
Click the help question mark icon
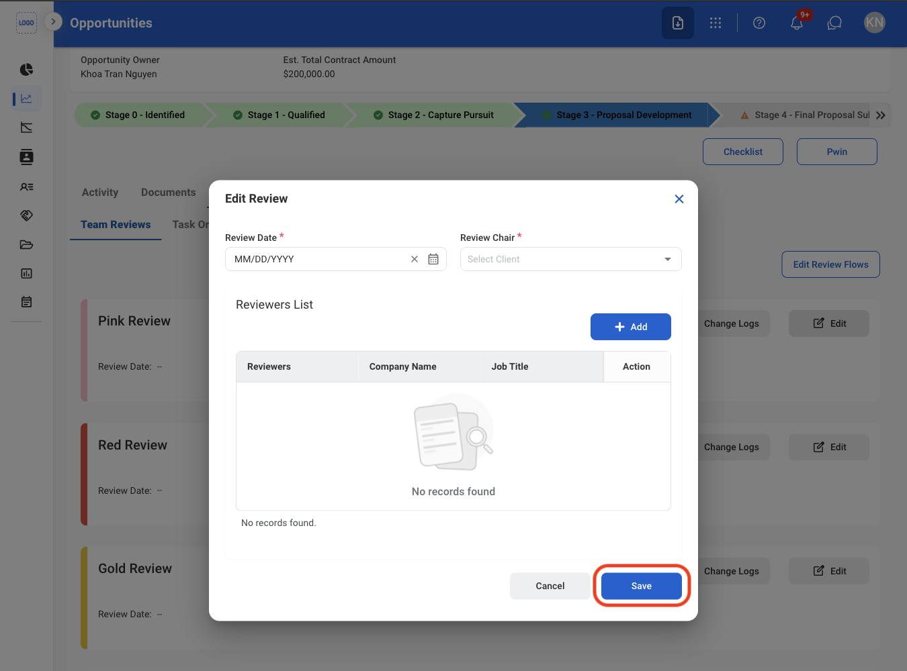click(x=759, y=23)
